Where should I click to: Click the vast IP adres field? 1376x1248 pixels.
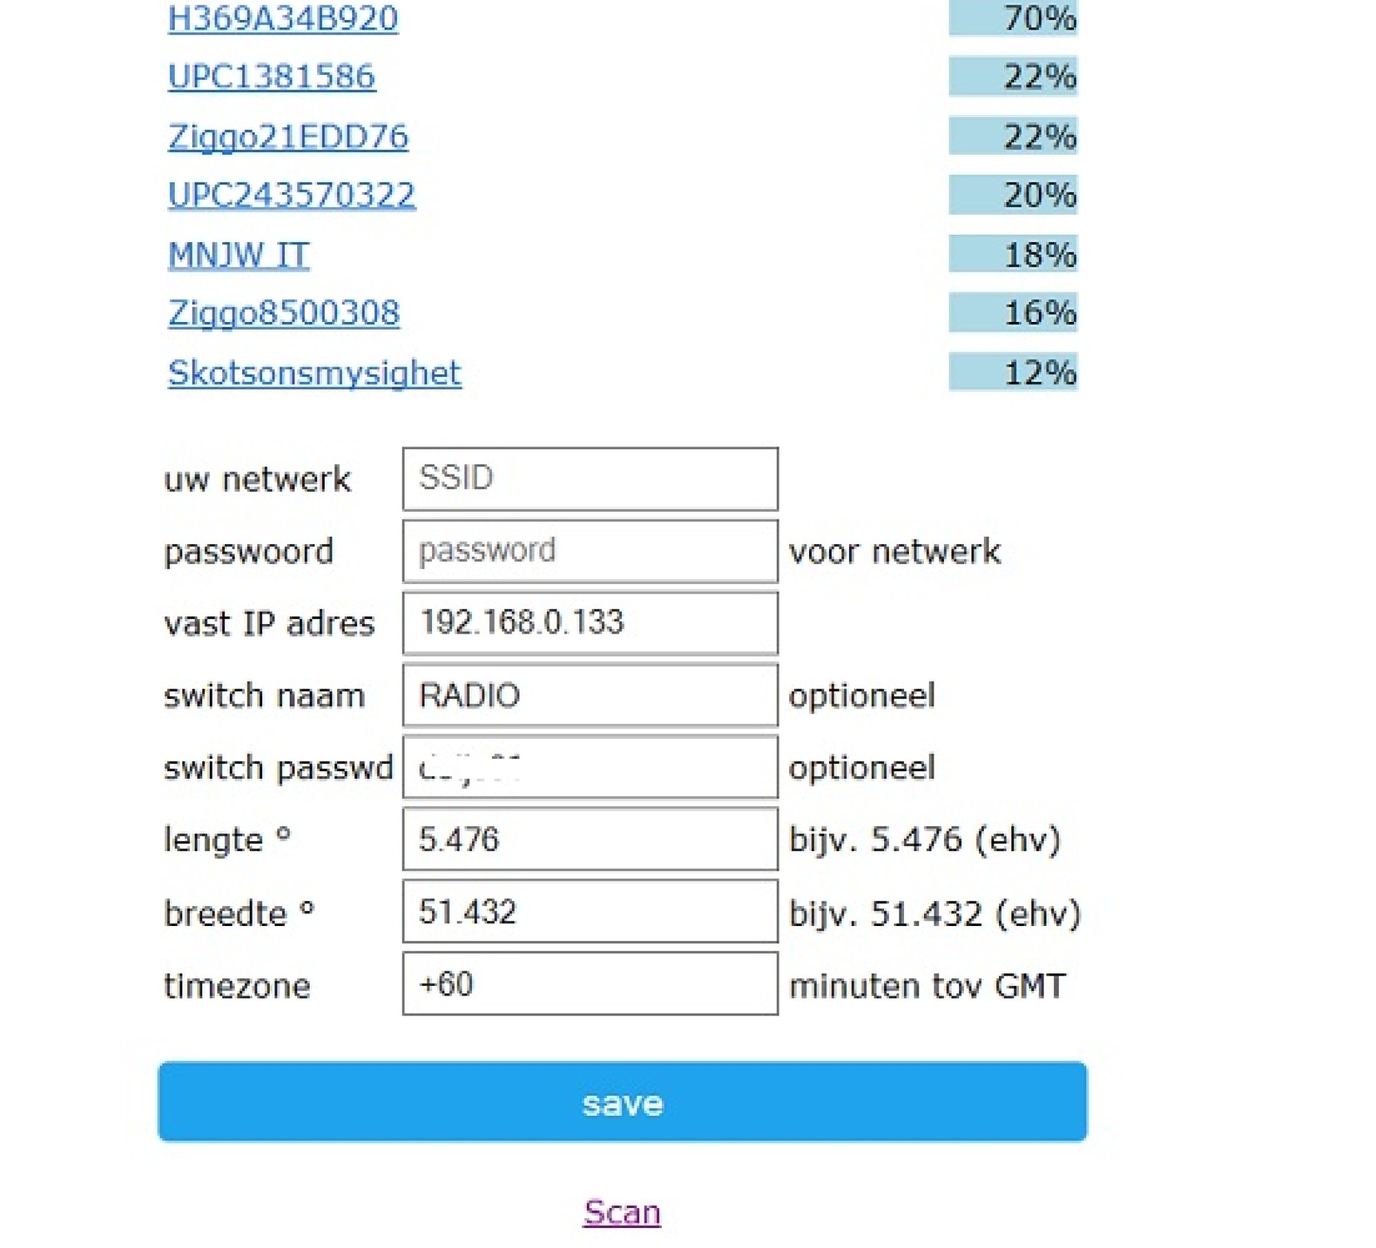click(590, 623)
